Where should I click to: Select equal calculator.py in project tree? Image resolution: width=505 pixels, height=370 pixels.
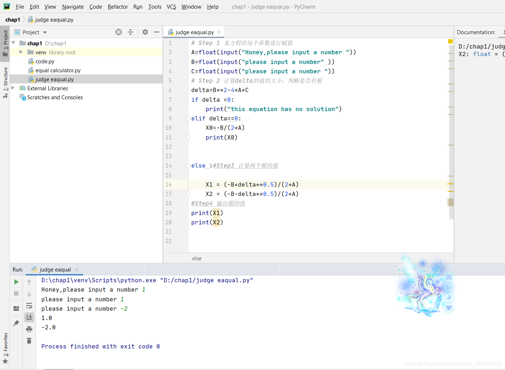(x=58, y=70)
